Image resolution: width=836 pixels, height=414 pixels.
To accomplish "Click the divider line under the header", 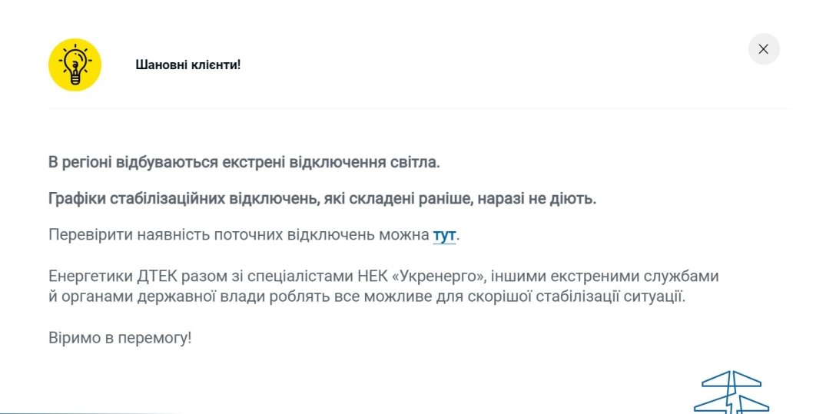I will [419, 108].
